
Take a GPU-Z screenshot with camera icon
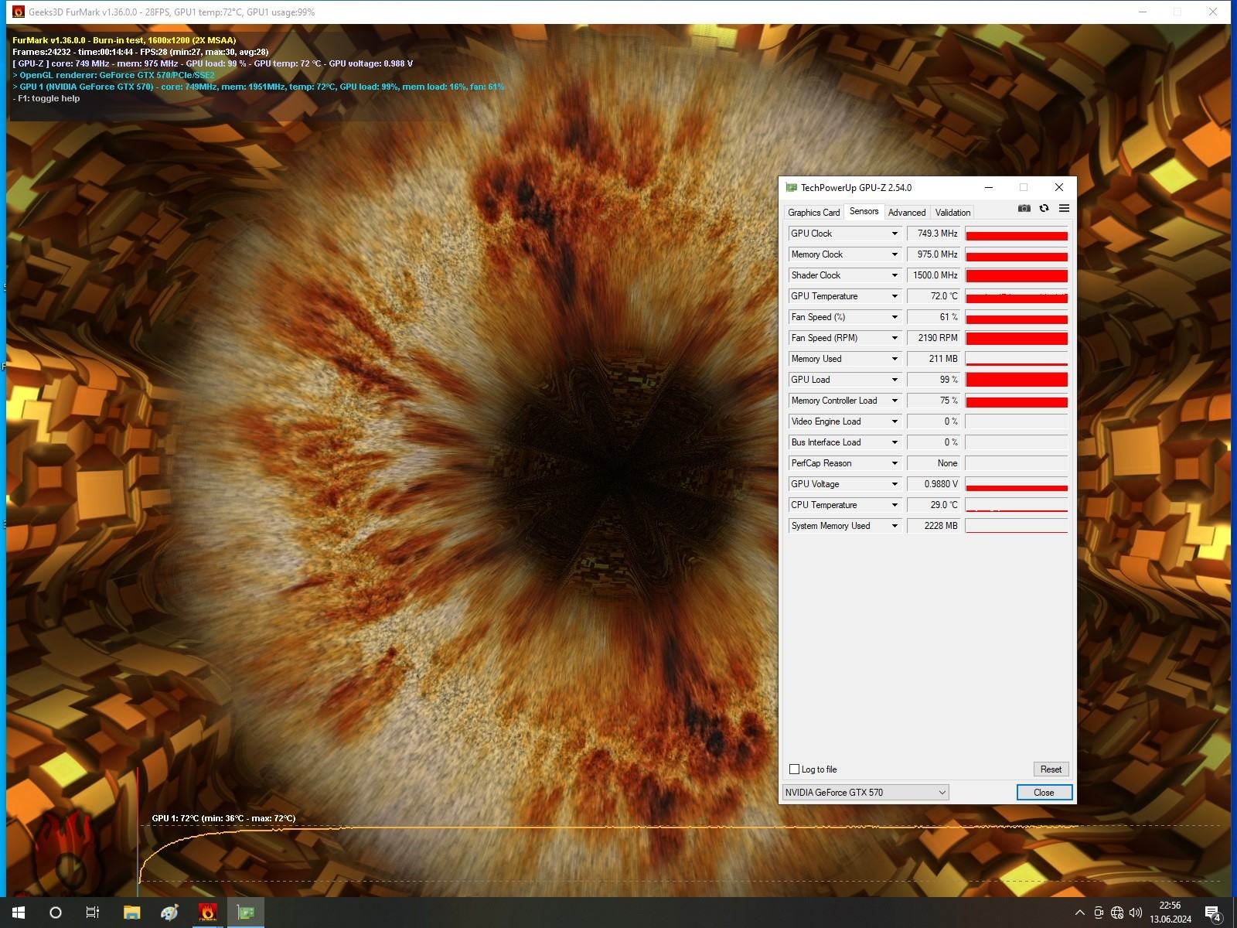coord(1024,208)
